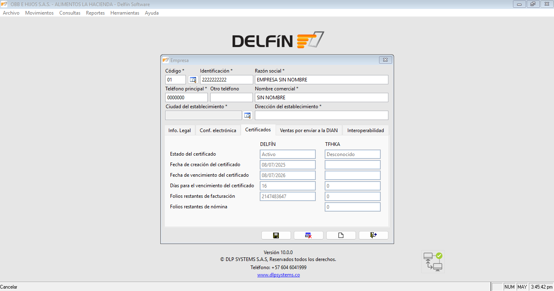This screenshot has height=291, width=554.
Task: Open the www.dlpsystems.co link
Action: (x=278, y=275)
